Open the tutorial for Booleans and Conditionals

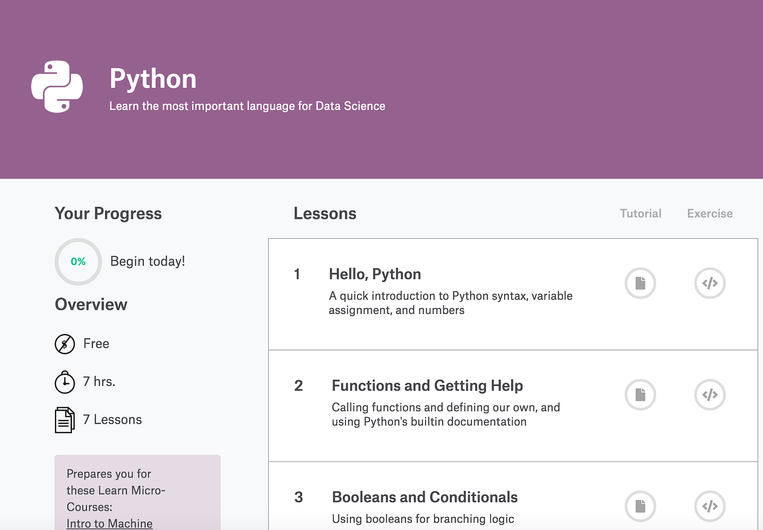[x=640, y=506]
